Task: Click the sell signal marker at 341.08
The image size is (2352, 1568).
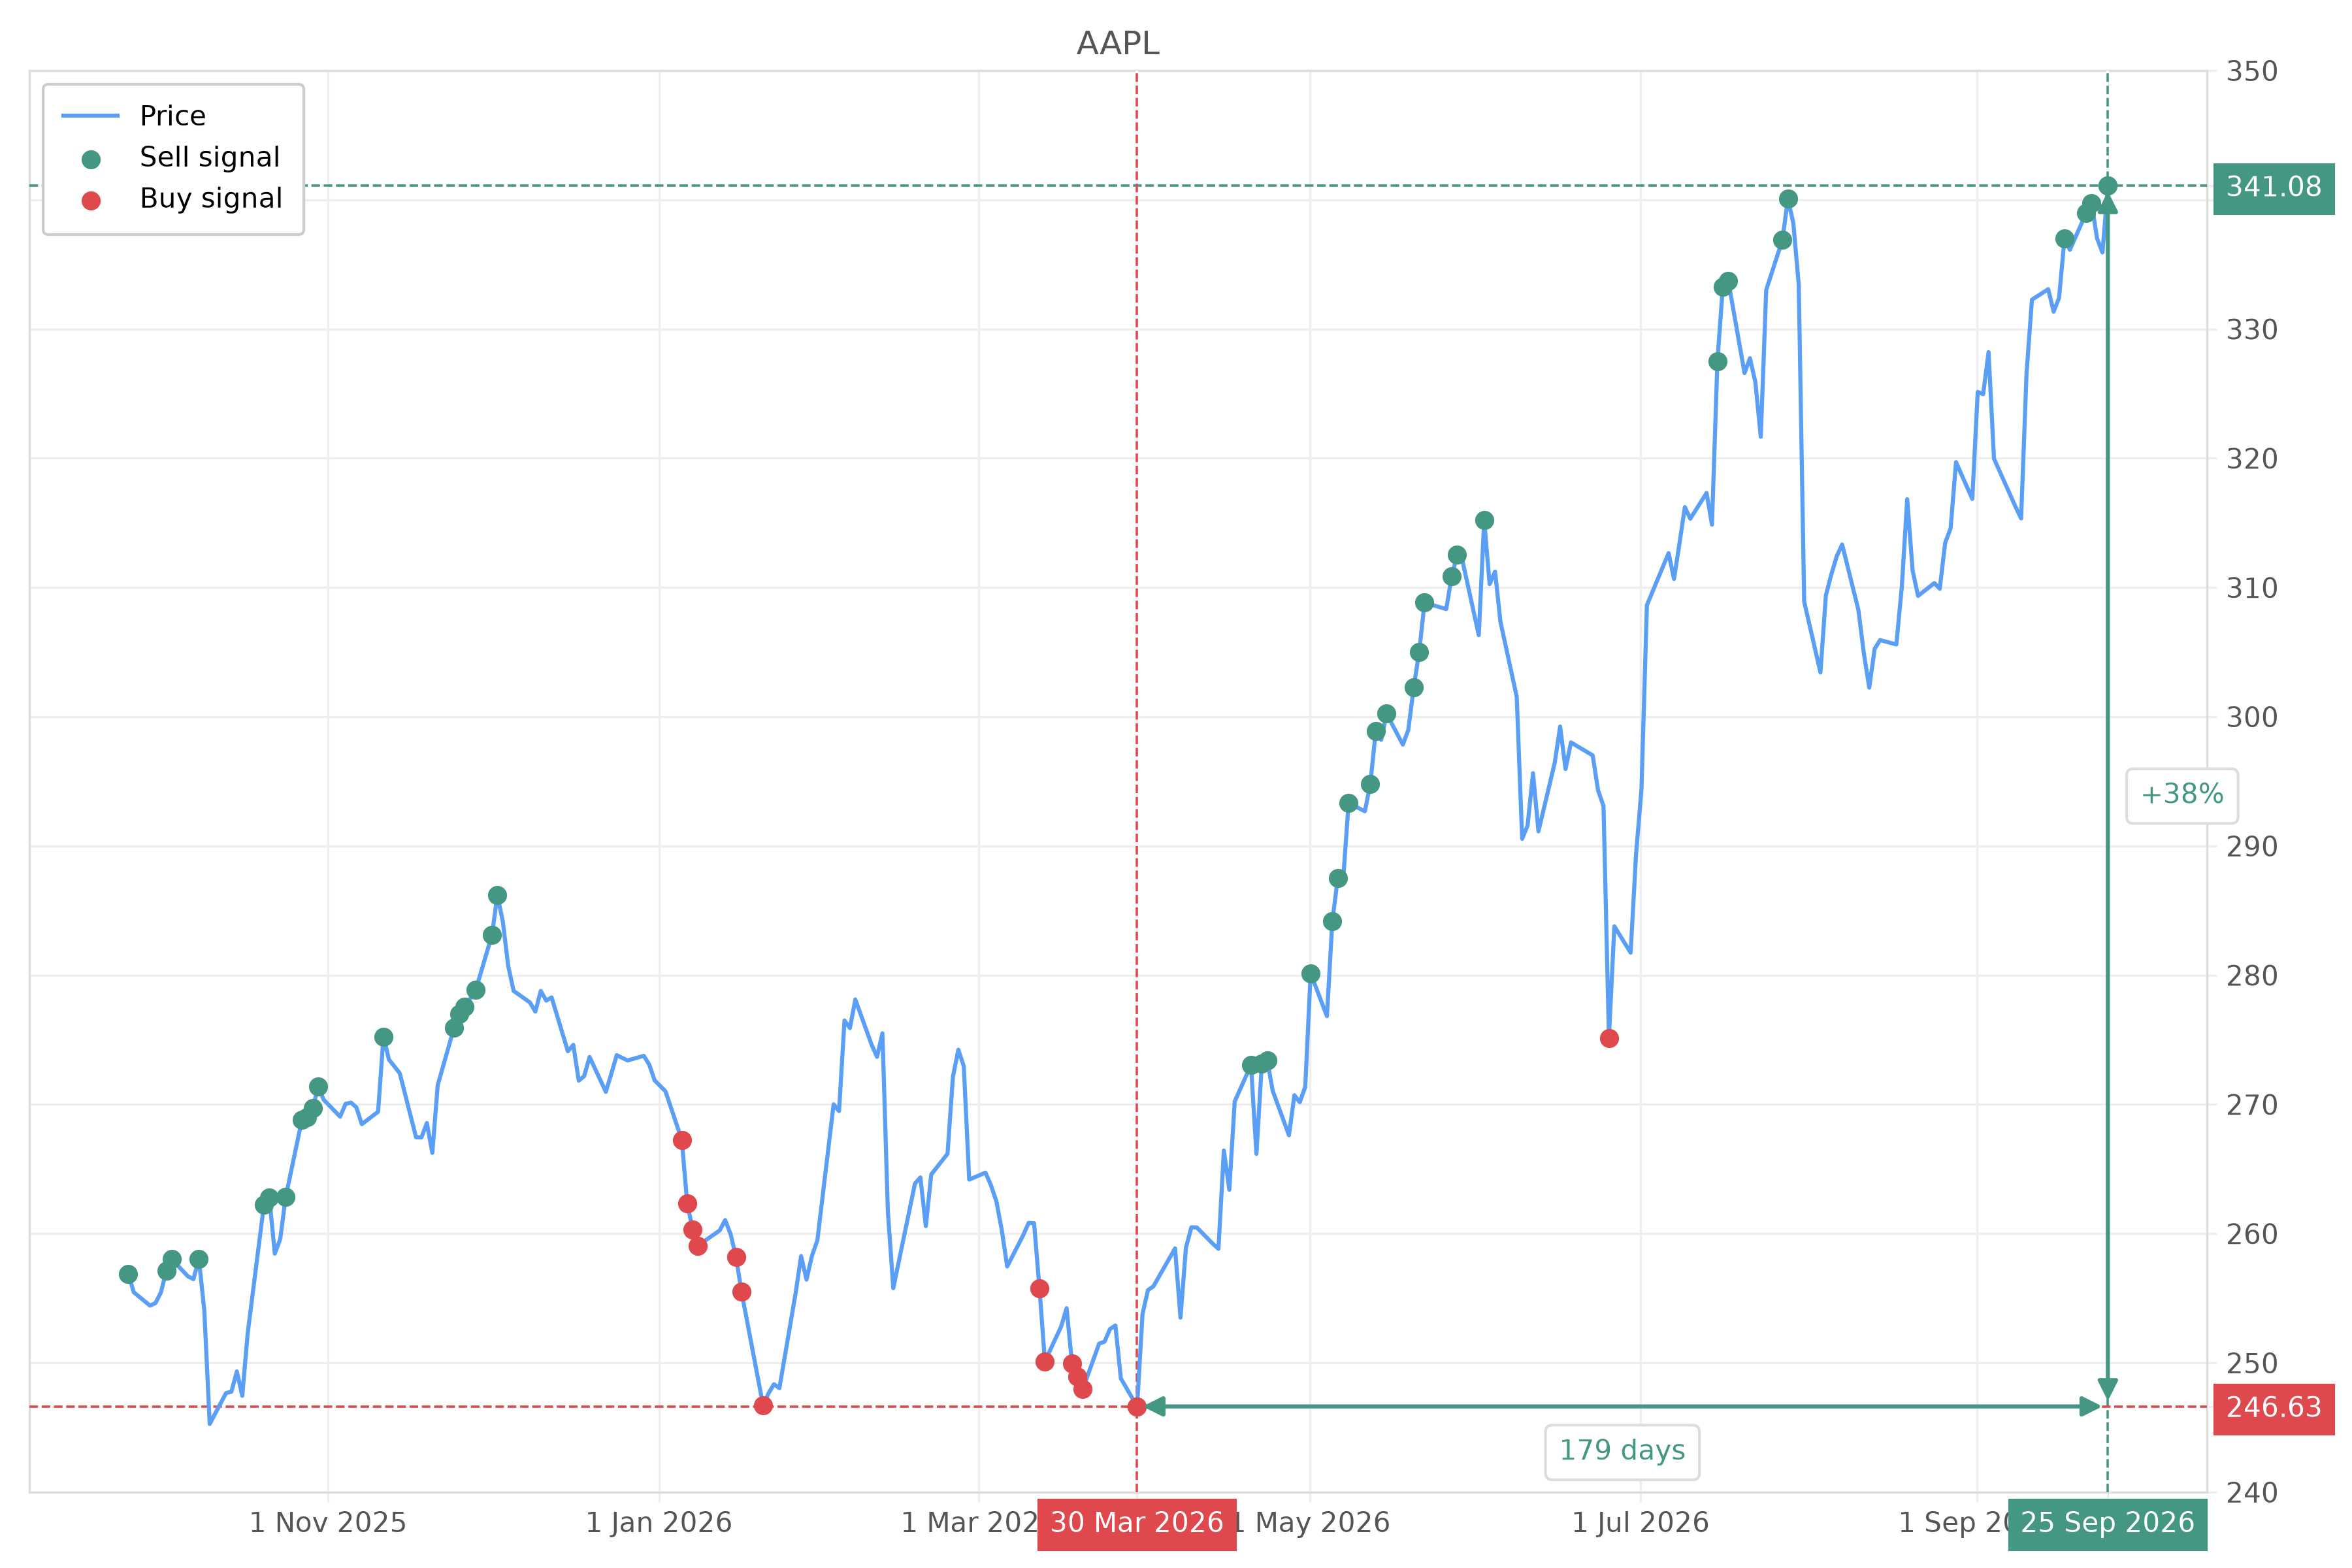Action: [x=2108, y=186]
